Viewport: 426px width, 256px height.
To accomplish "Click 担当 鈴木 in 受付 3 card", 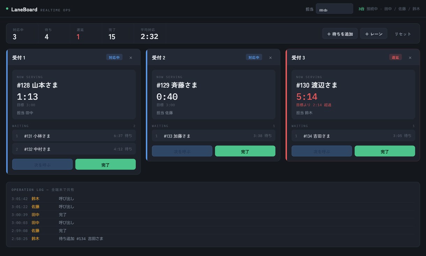I will pos(304,113).
